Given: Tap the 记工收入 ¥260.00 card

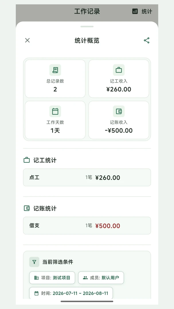Looking at the screenshot, I should tap(119, 79).
